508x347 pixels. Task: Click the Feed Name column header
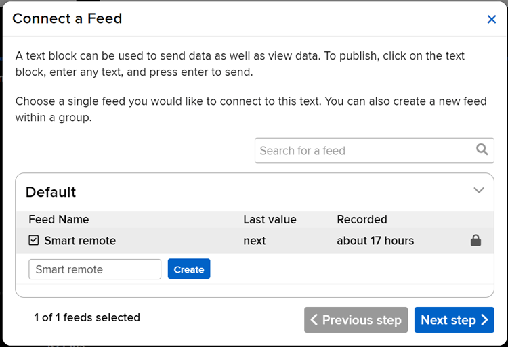[x=59, y=219]
